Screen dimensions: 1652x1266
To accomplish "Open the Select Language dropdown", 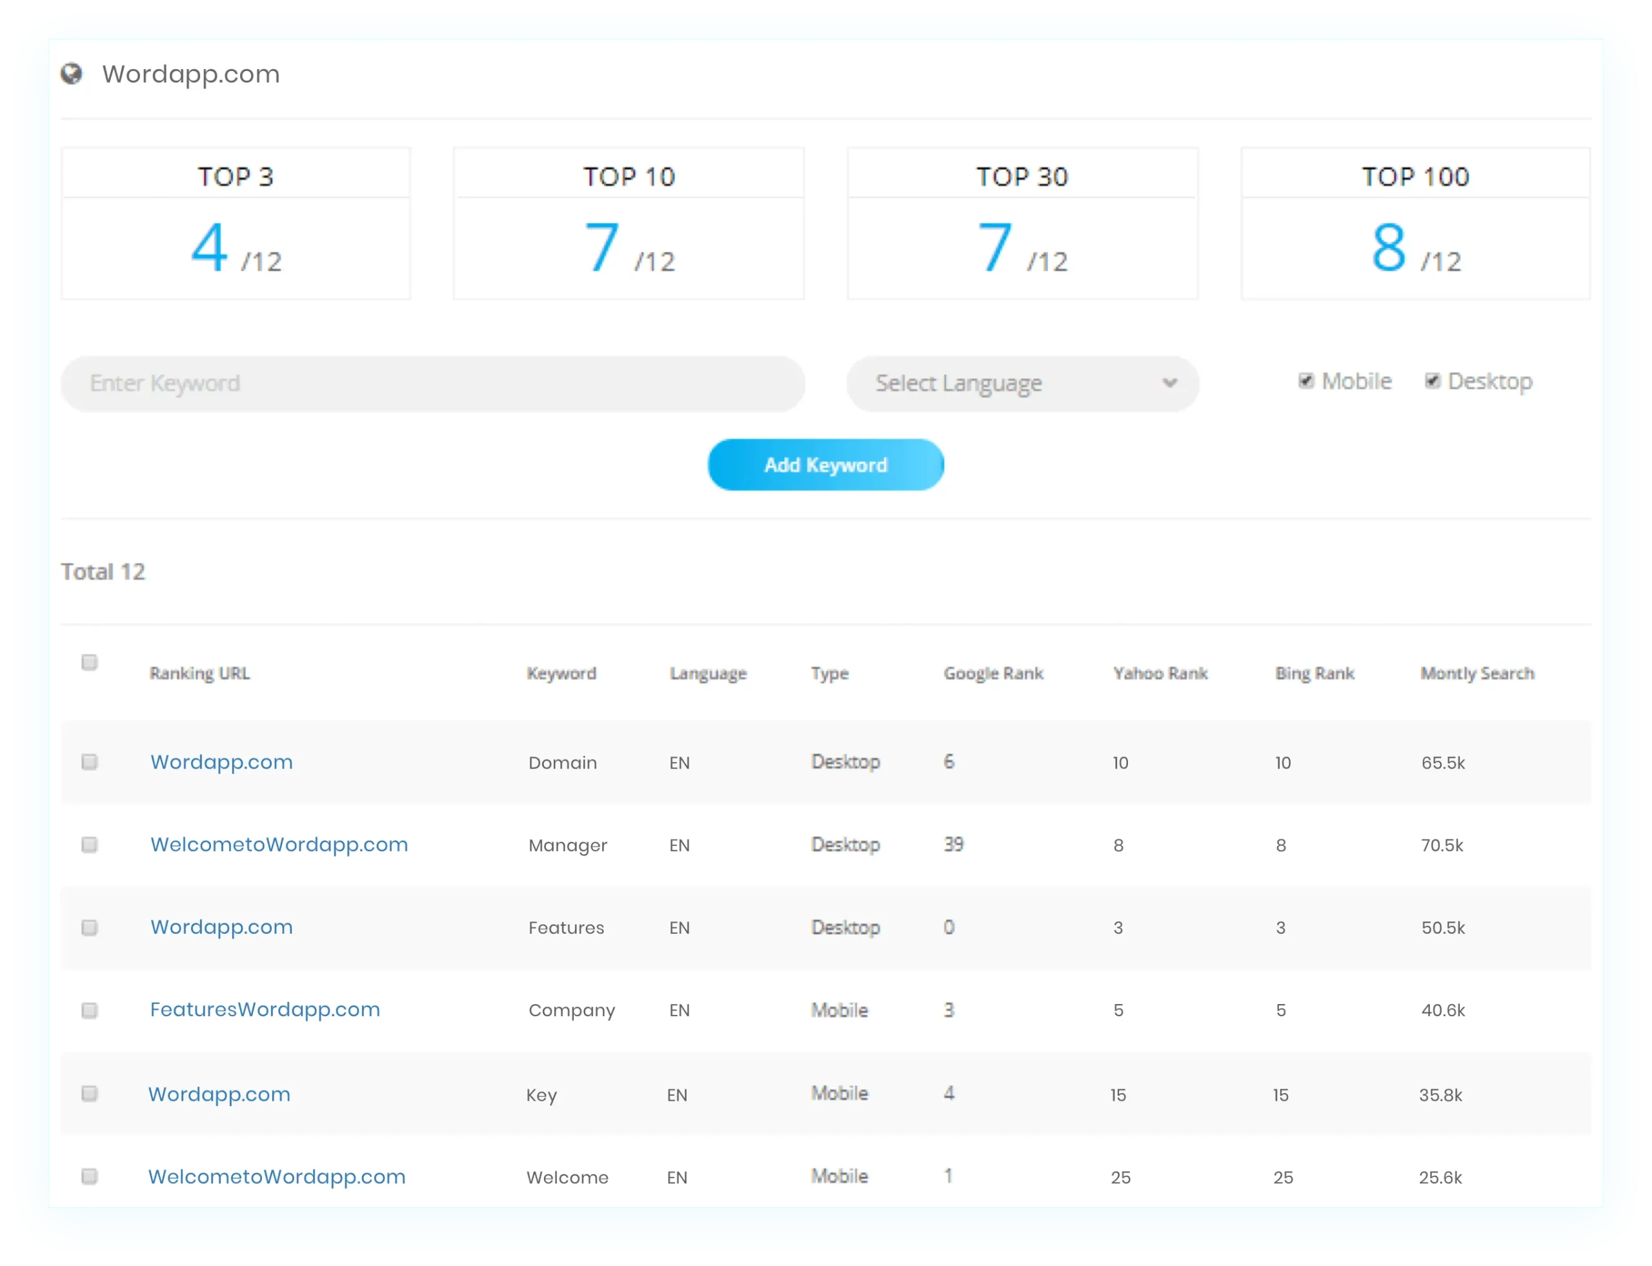I will pos(1023,383).
